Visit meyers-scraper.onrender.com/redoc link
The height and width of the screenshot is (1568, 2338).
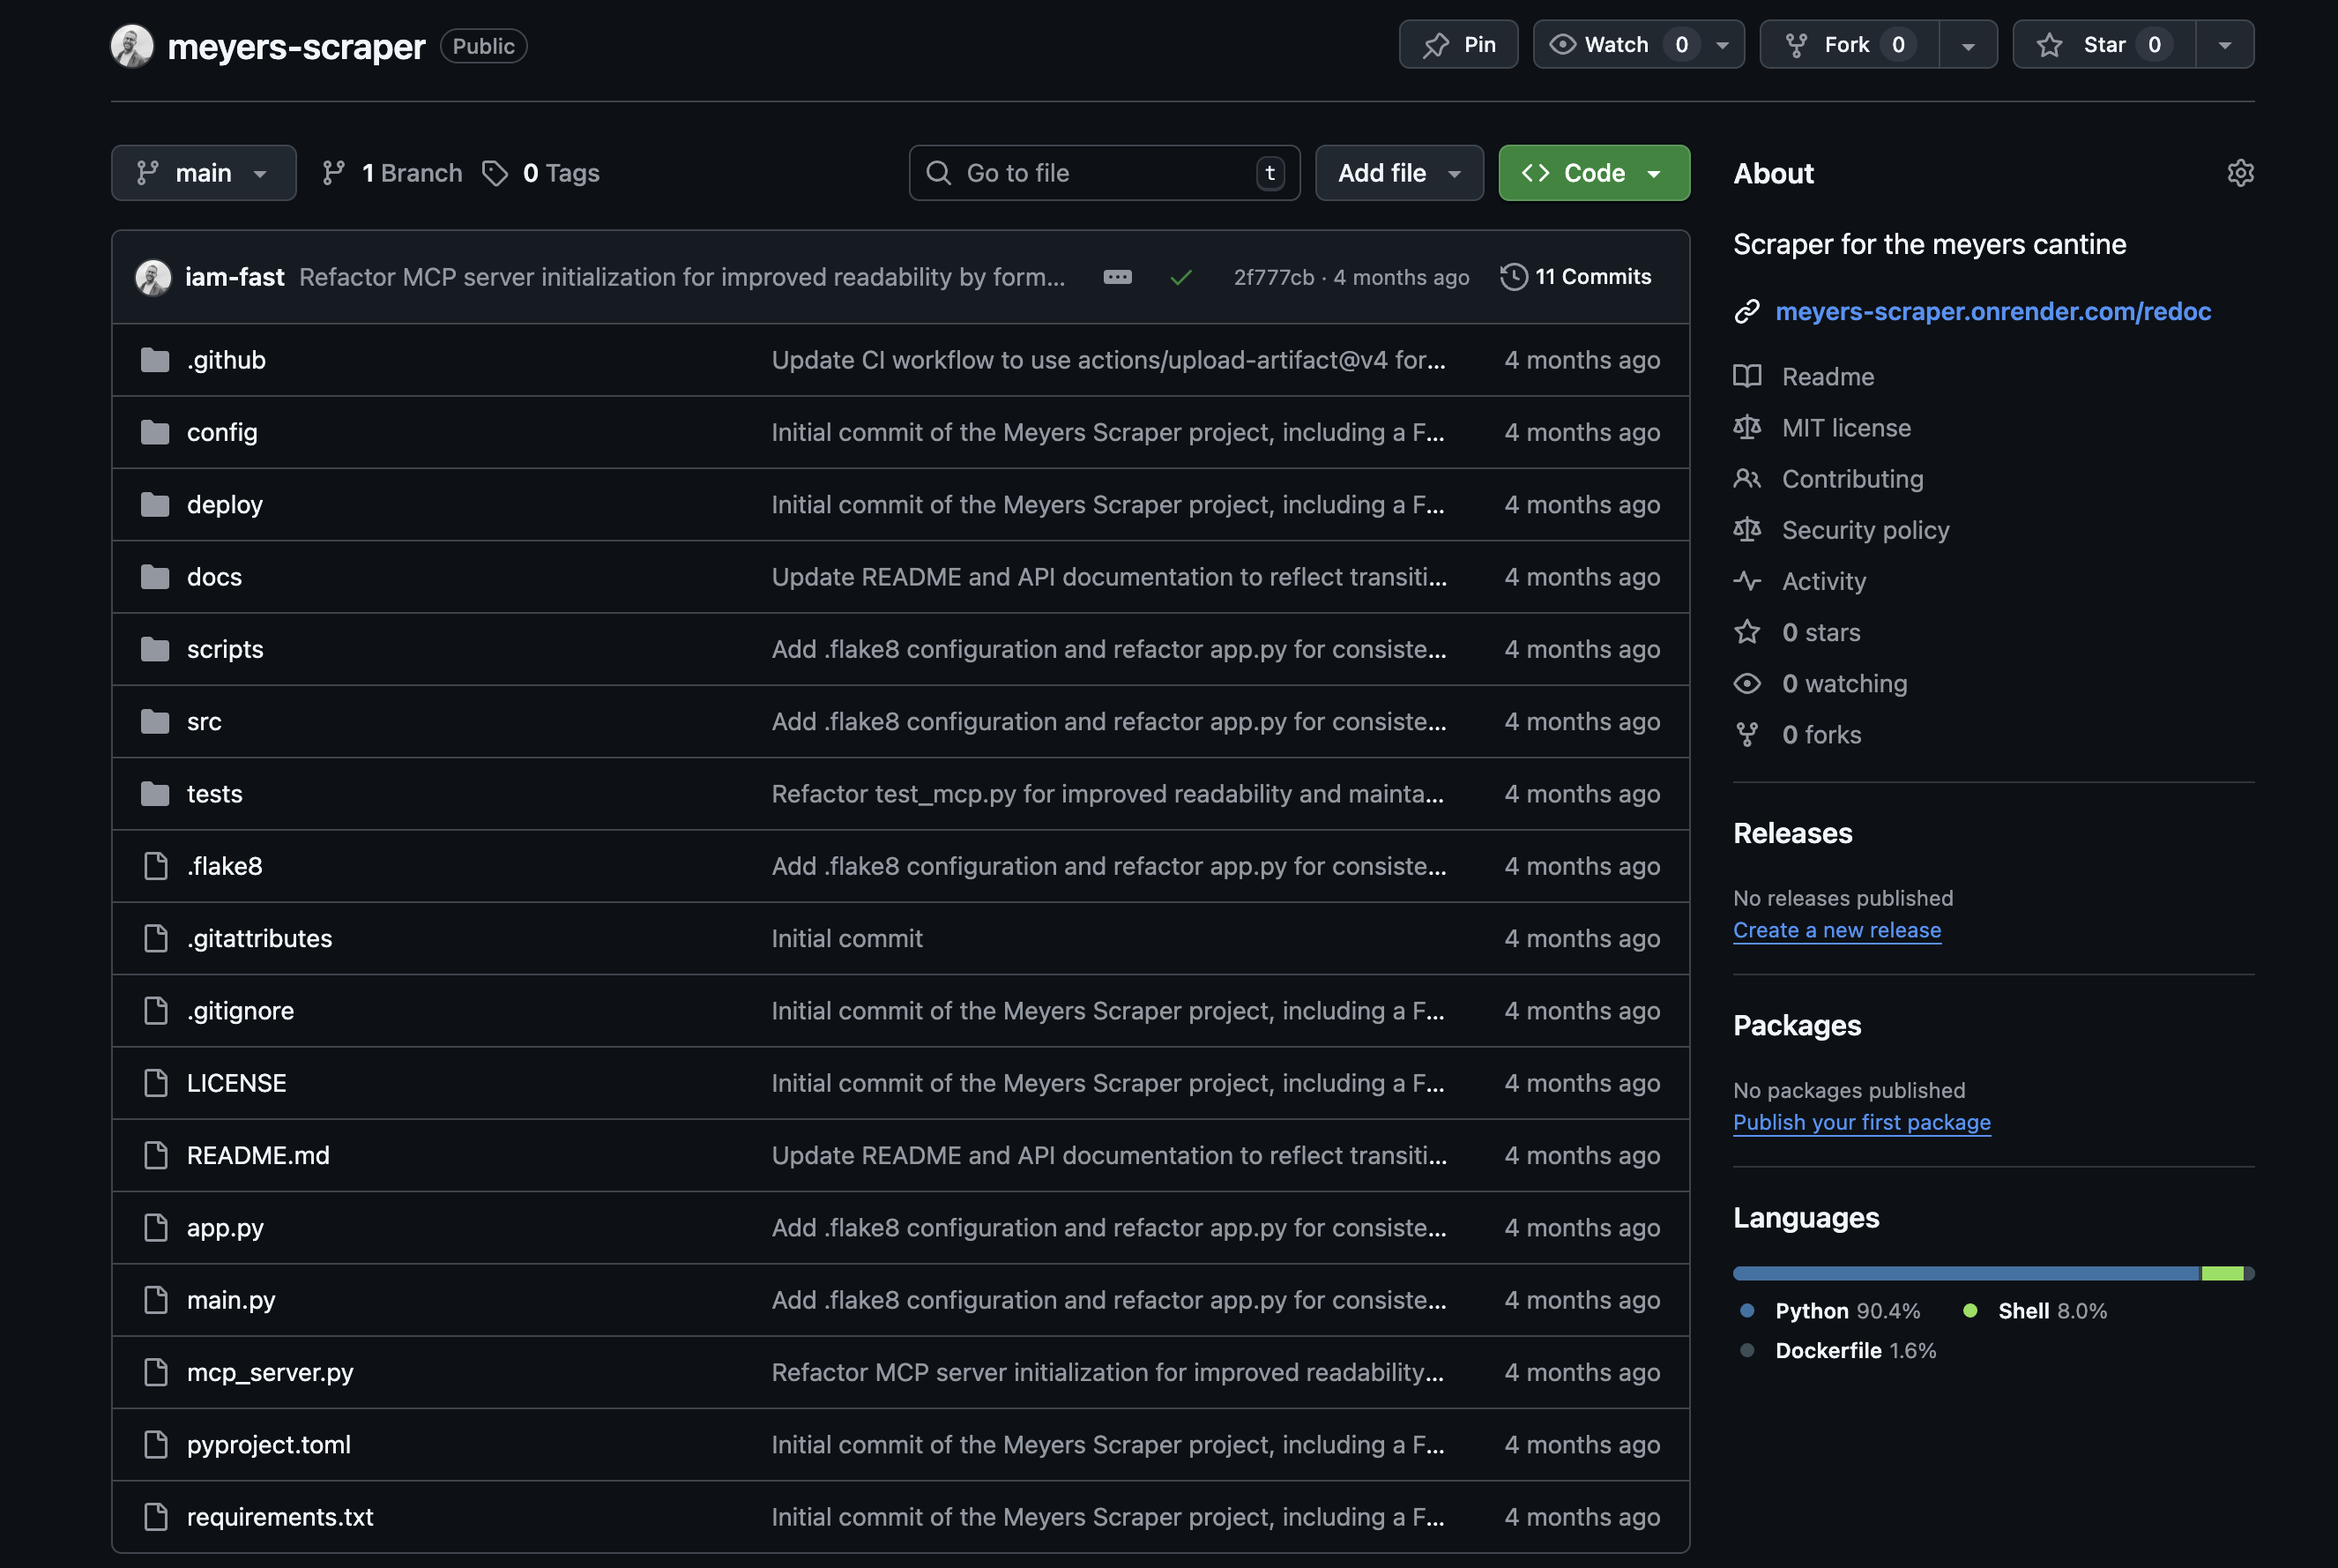click(x=1992, y=311)
